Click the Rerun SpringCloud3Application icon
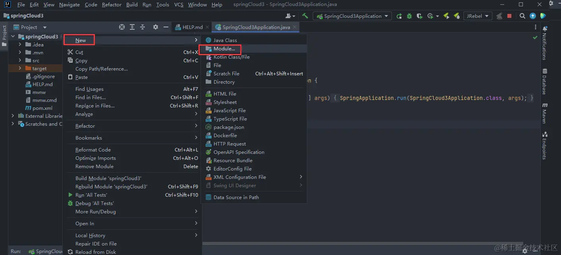Image resolution: width=561 pixels, height=255 pixels. click(x=399, y=16)
